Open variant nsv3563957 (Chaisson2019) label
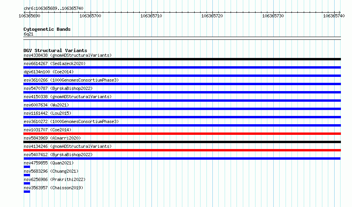This screenshot has width=352, height=207. 53,188
